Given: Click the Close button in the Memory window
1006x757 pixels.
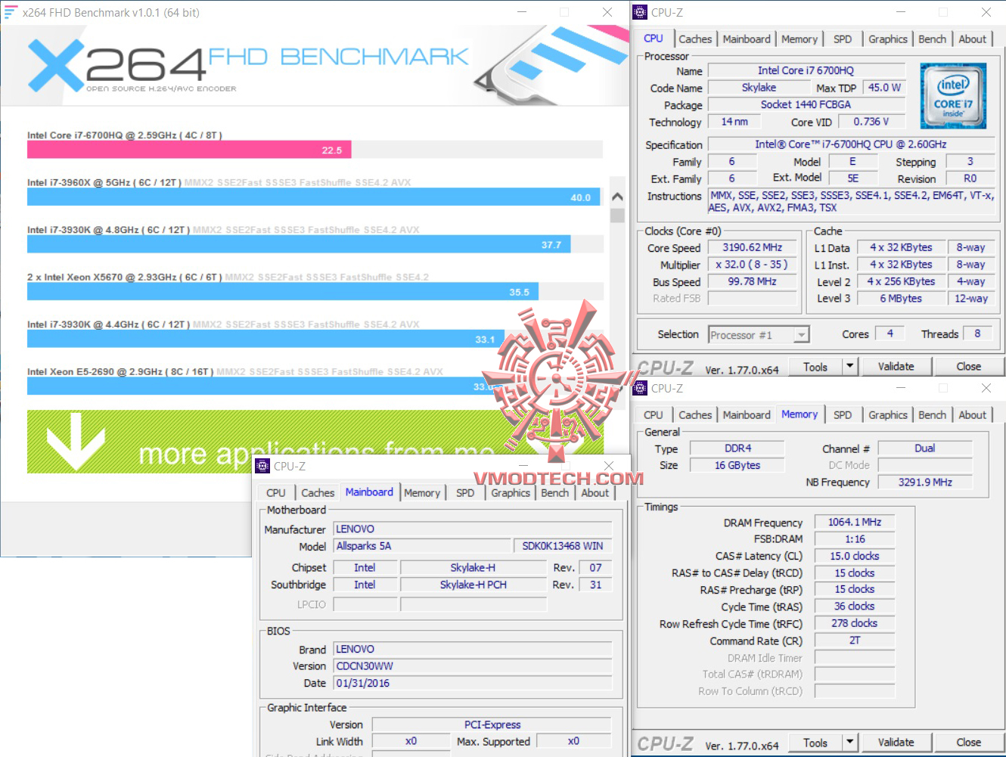Looking at the screenshot, I should tap(969, 742).
